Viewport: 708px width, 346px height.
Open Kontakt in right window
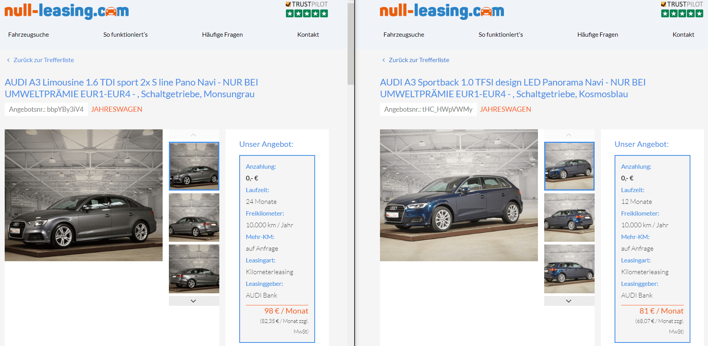coord(683,34)
